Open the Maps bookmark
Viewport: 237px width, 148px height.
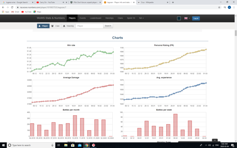click(37, 12)
